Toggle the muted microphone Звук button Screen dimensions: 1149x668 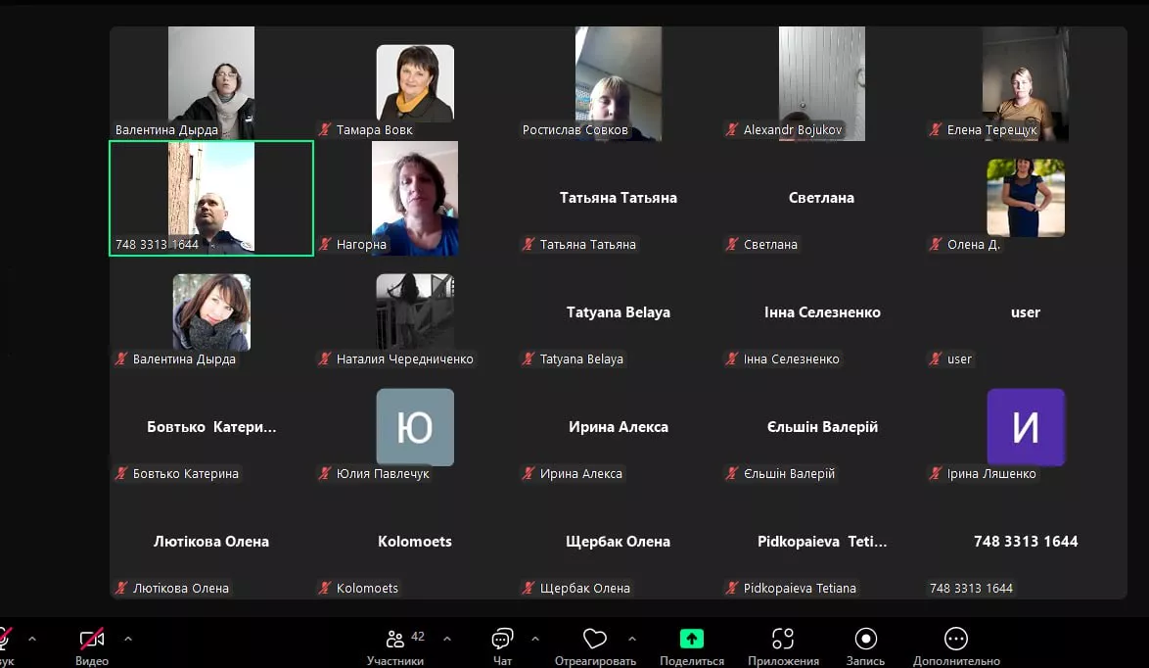pos(5,640)
